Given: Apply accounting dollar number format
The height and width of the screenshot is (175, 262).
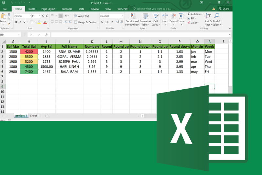Looking at the screenshot, I should (x=102, y=22).
